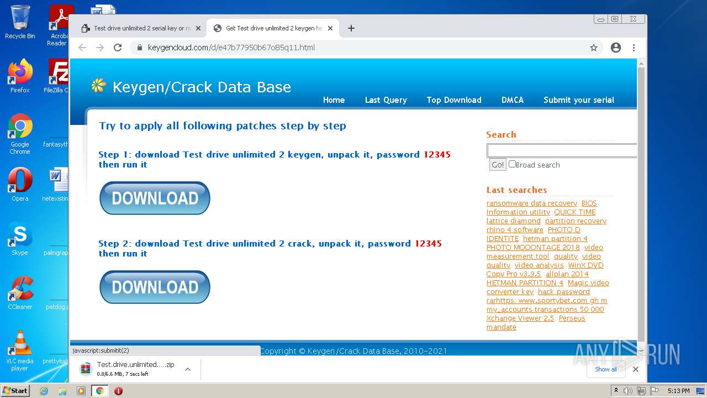Screen dimensions: 707x398
Task: Click the browser forward arrow
Action: pos(100,48)
